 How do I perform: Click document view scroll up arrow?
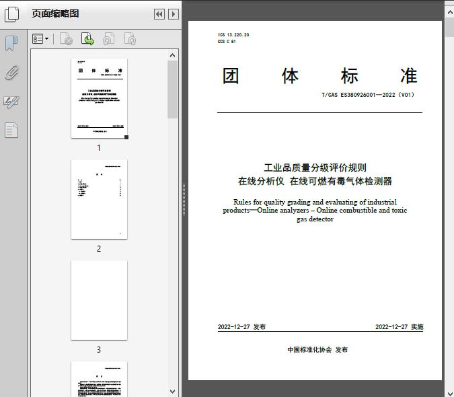click(450, 13)
